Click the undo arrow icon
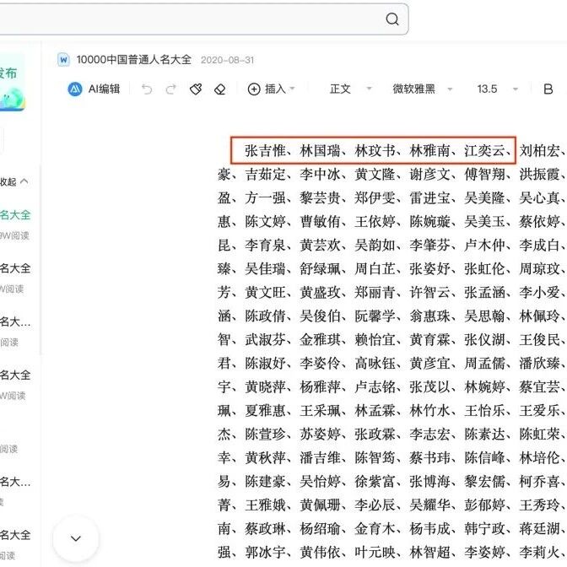Image resolution: width=567 pixels, height=567 pixels. click(x=147, y=89)
